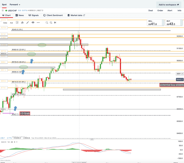Image resolution: width=184 pixels, height=163 pixels.
Task: Select the 8775.1 horizontal line price tag
Action: click(x=4, y=88)
